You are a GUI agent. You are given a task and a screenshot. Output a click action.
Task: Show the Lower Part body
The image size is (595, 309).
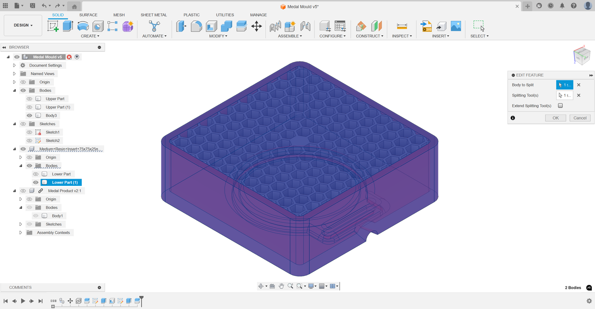[36, 174]
